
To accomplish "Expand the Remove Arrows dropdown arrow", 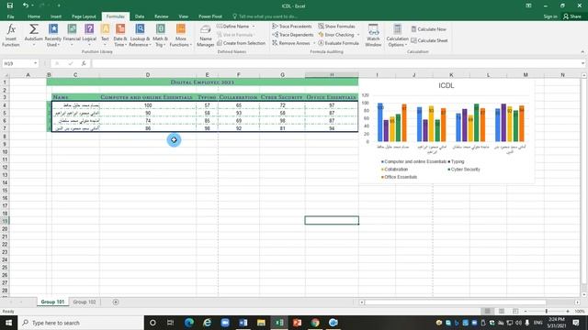I will click(314, 43).
